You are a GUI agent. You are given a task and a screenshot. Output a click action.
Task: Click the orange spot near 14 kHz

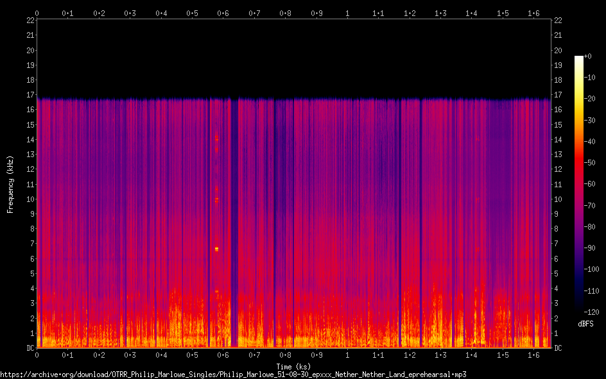click(x=217, y=139)
